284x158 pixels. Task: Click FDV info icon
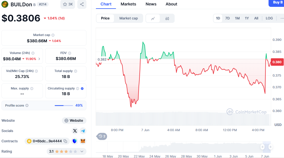[70, 53]
